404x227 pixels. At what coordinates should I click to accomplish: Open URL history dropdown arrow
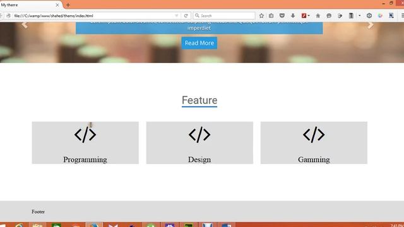(x=177, y=16)
